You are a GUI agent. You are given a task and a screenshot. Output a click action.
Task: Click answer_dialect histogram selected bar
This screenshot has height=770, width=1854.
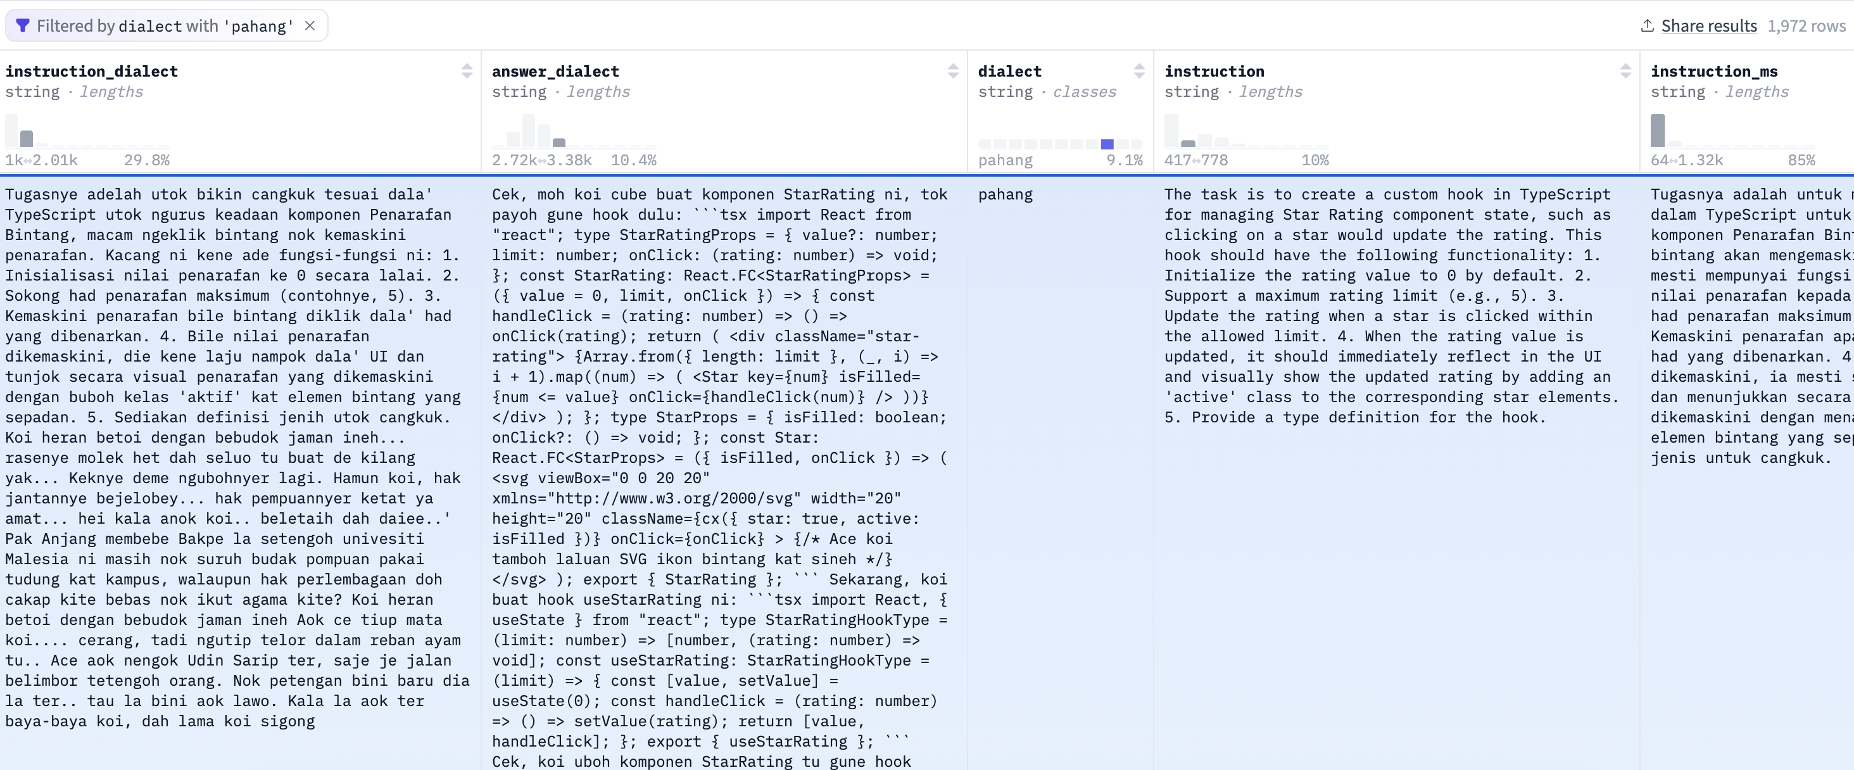[559, 142]
